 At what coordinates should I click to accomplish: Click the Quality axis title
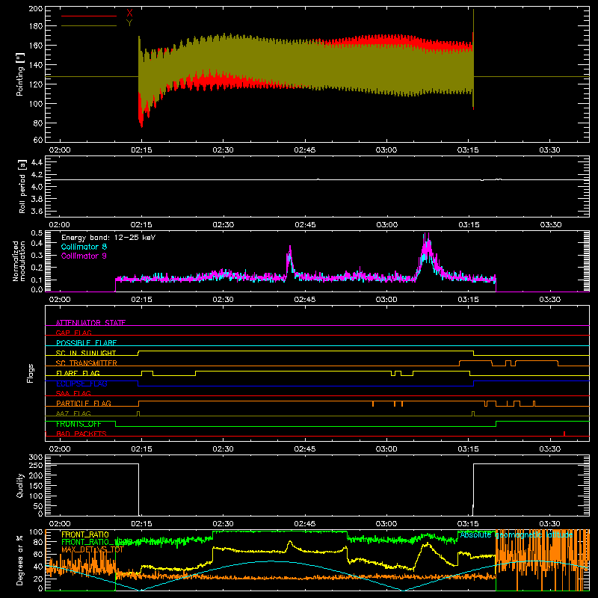(x=20, y=485)
